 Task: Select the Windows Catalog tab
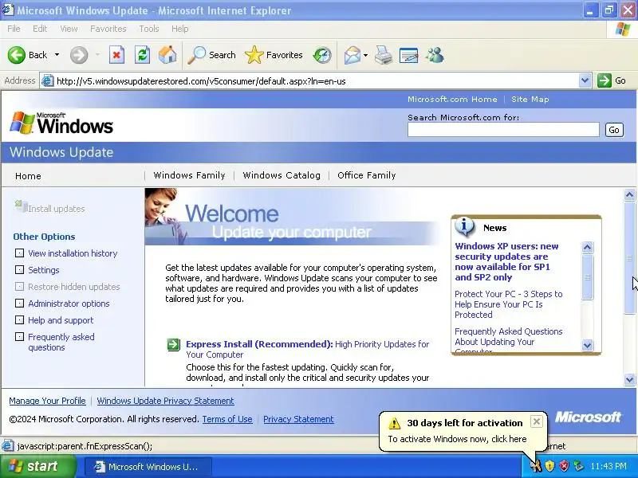(282, 175)
